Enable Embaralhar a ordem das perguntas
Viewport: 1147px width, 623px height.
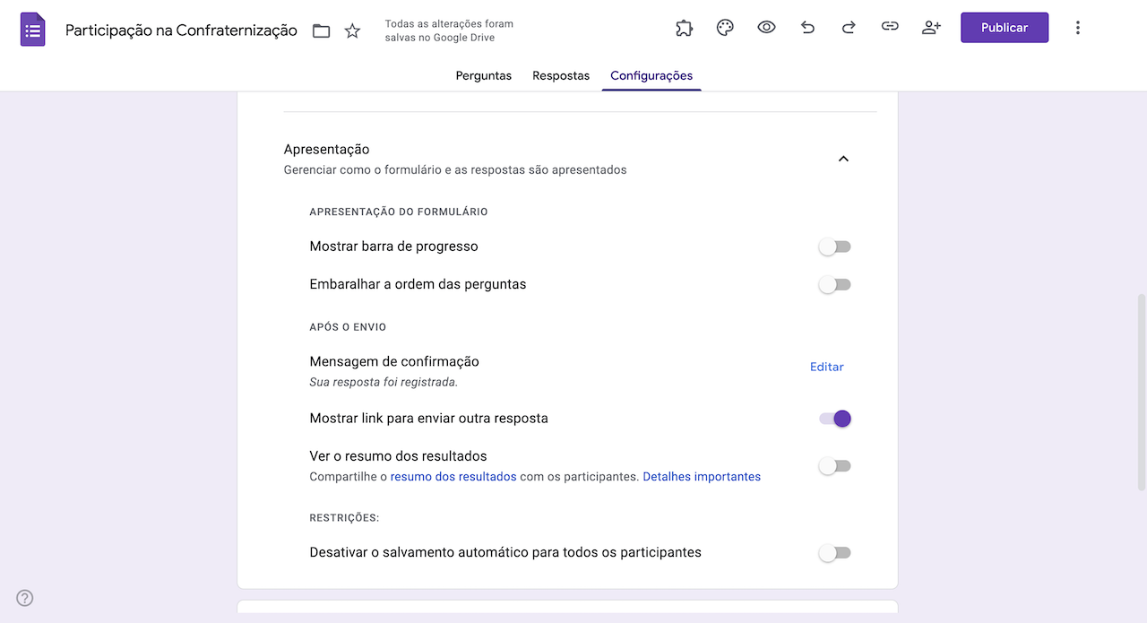click(834, 284)
